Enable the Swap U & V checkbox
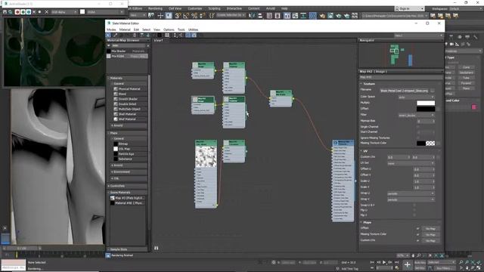Screen dimensions: 484x272 414,205
